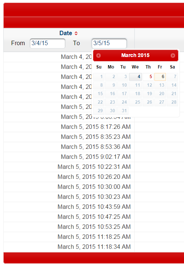Image resolution: width=184 pixels, height=264 pixels.
Task: Select row March 5, 2015 10:53:25 AM
Action: 94,227
